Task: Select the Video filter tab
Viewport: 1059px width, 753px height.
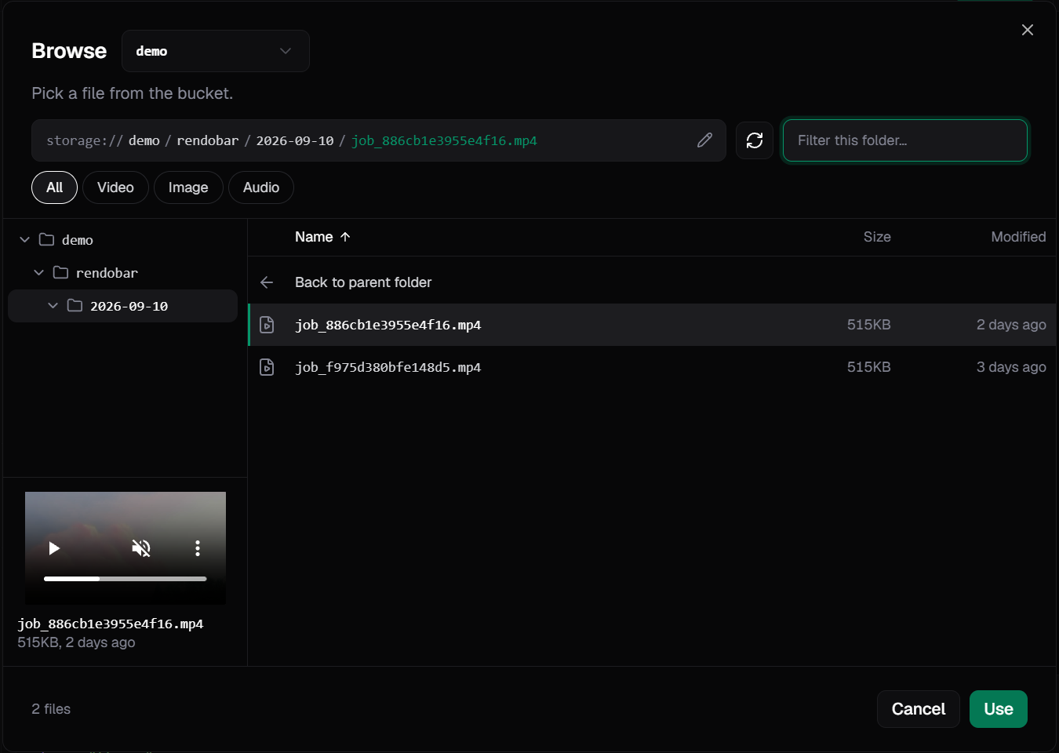Action: pos(115,187)
